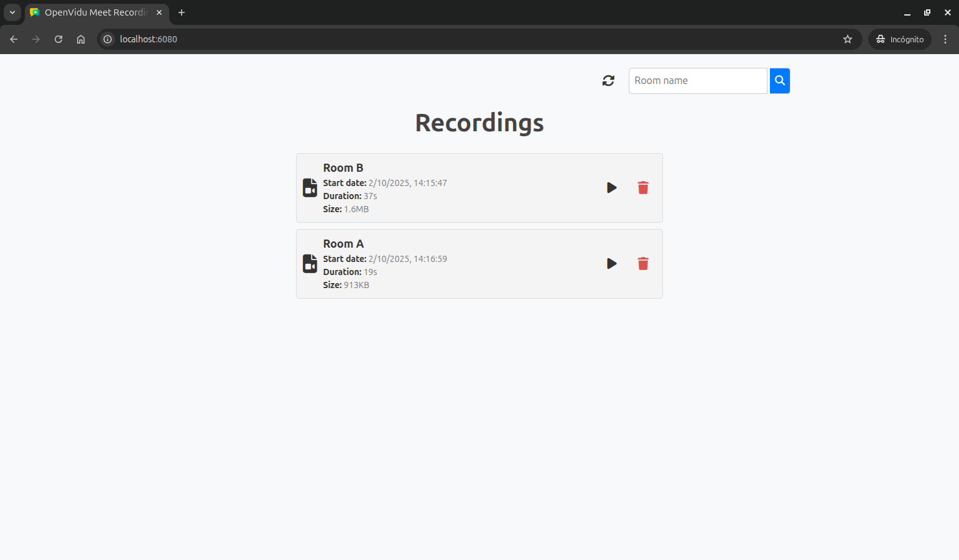
Task: Bookmark this page with the star icon
Action: click(847, 39)
